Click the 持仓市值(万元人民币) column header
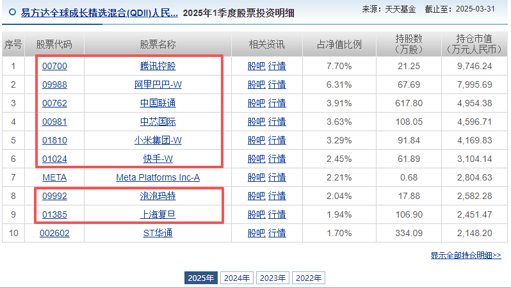Screen dimensions: 511x288 pyautogui.click(x=474, y=44)
